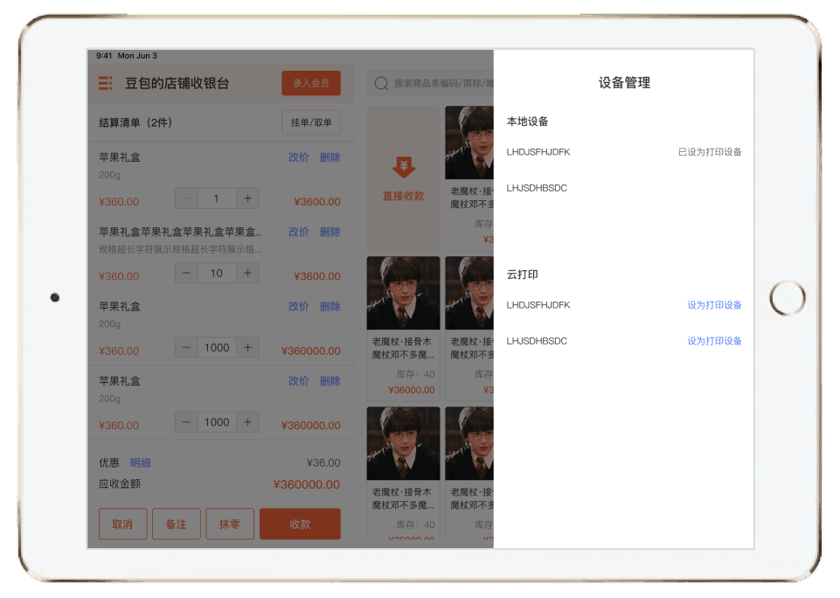Click the 取消 button

[x=122, y=524]
